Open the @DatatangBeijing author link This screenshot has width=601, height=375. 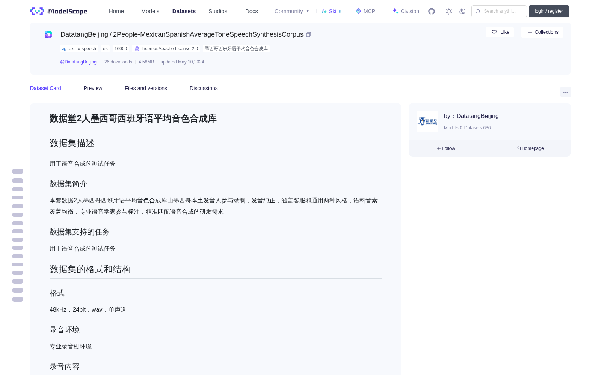tap(78, 62)
